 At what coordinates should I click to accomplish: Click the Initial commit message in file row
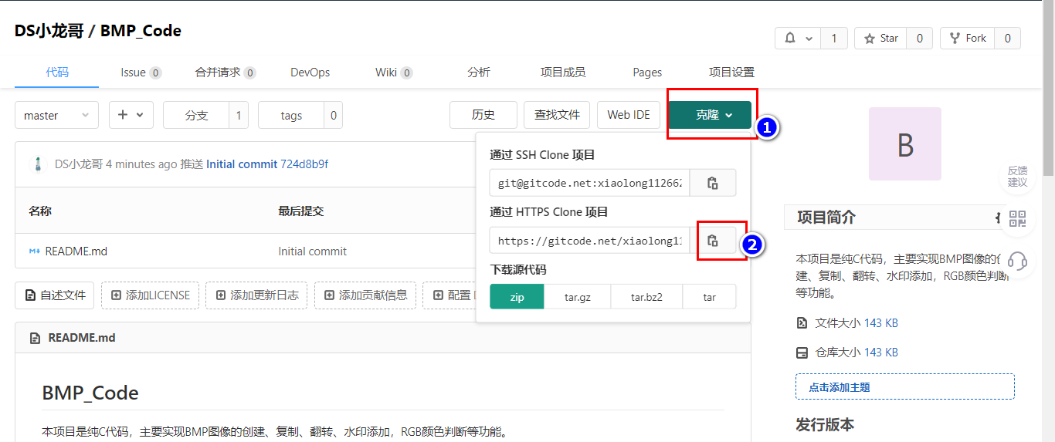pyautogui.click(x=312, y=251)
